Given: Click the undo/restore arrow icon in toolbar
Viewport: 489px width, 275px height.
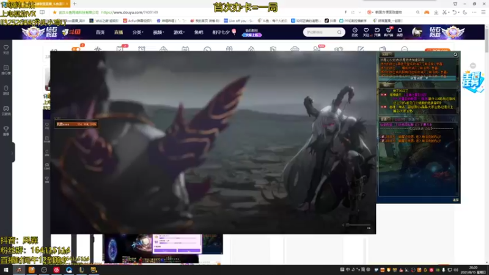Looking at the screenshot, I should point(454,12).
